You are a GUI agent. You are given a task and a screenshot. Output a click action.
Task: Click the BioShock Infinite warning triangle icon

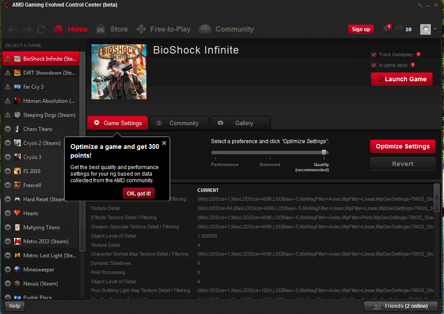[7, 58]
